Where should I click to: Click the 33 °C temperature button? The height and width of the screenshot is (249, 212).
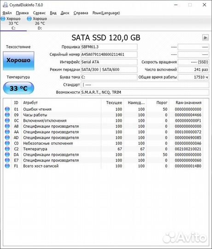[18, 88]
